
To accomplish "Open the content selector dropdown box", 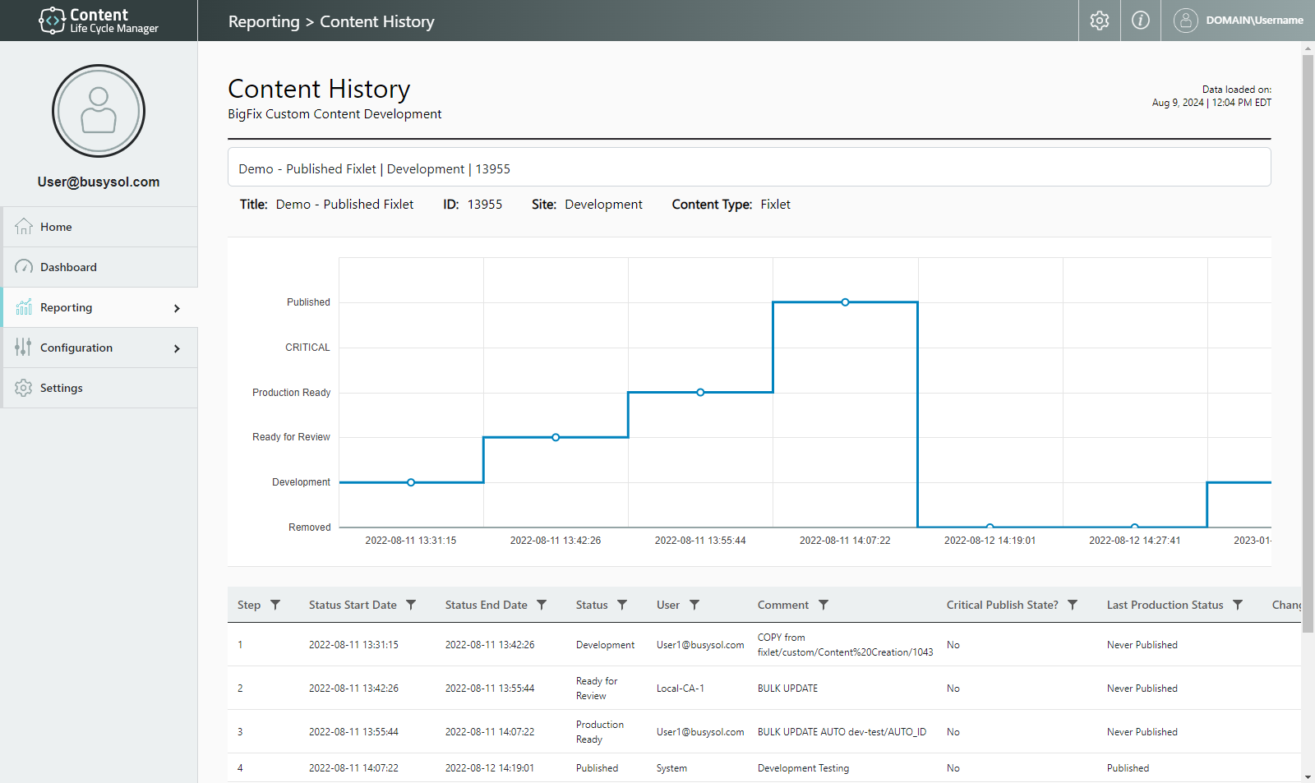I will (749, 168).
